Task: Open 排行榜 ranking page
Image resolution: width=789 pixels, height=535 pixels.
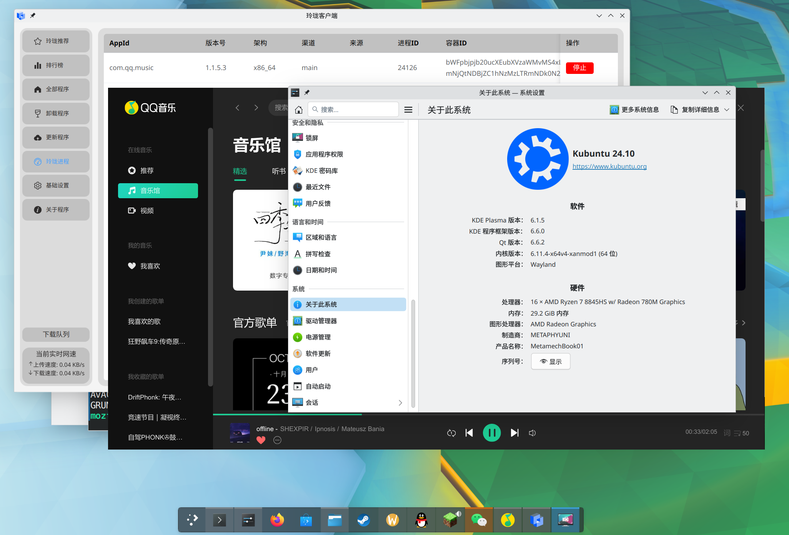Action: (x=56, y=65)
